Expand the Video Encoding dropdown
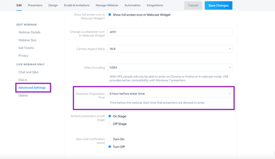The height and width of the screenshot is (159, 275). click(x=170, y=67)
